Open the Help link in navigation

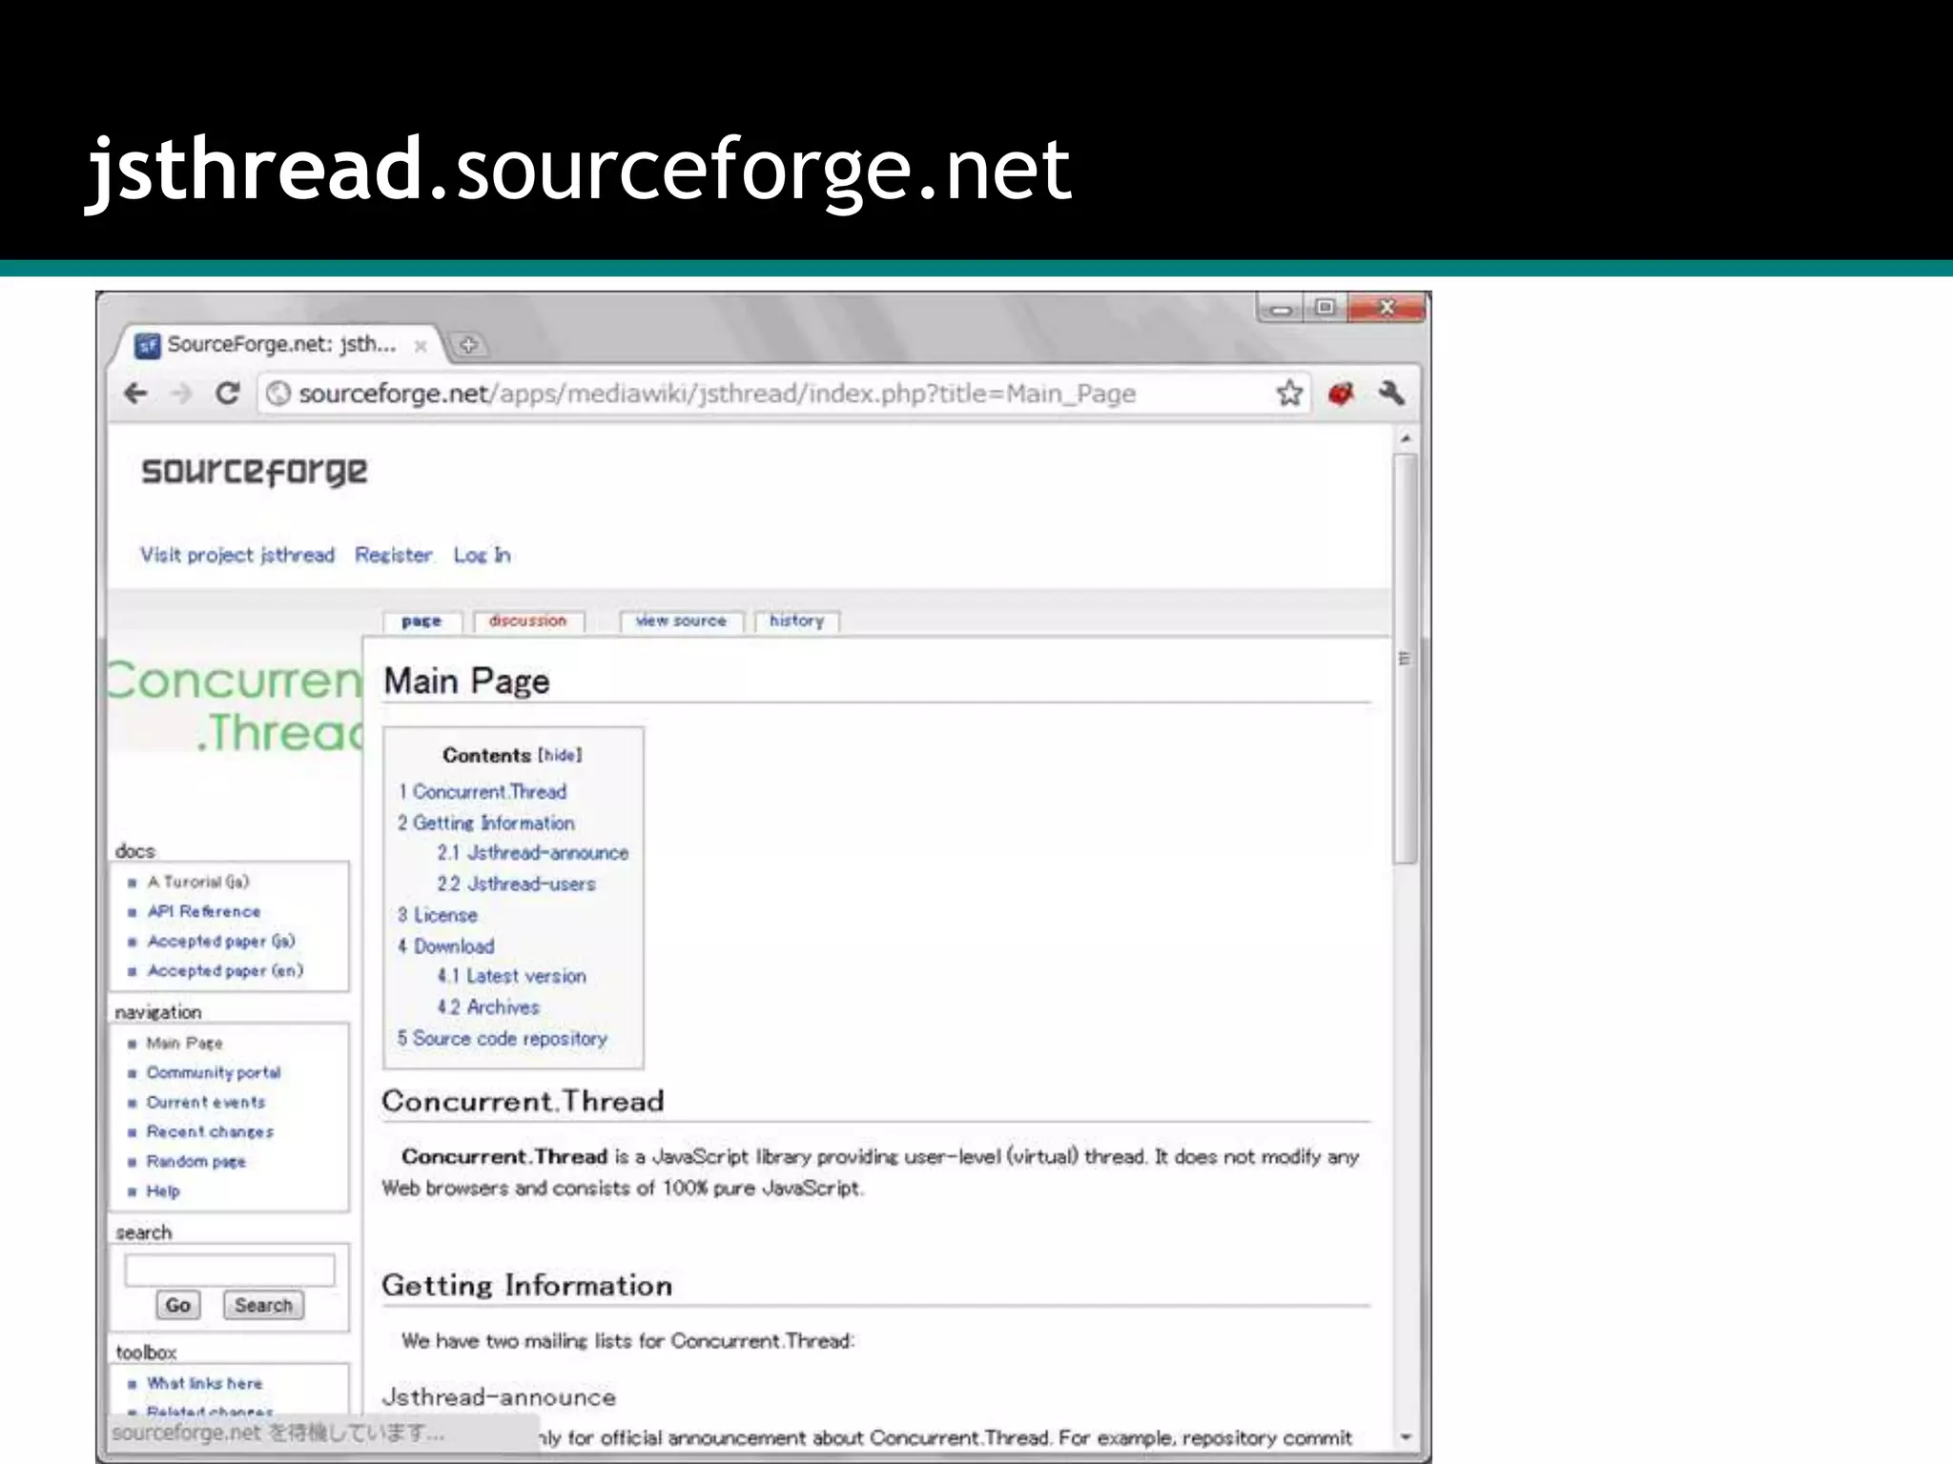[x=163, y=1190]
